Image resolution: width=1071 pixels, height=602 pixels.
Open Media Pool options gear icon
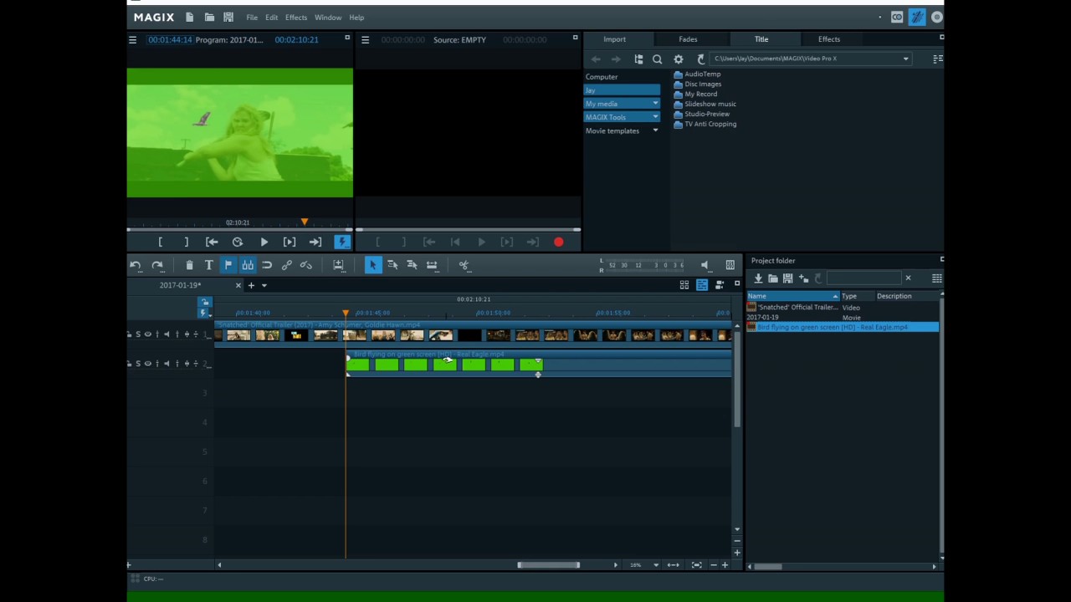click(679, 59)
